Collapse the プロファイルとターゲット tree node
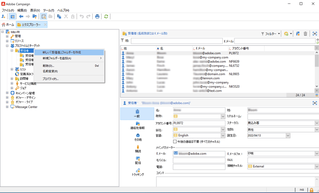Image resolution: width=319 pixels, height=193 pixels. tap(7, 46)
